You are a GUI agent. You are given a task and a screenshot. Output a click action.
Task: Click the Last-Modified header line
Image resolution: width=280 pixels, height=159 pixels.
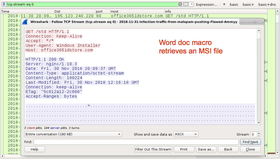tap(82, 82)
